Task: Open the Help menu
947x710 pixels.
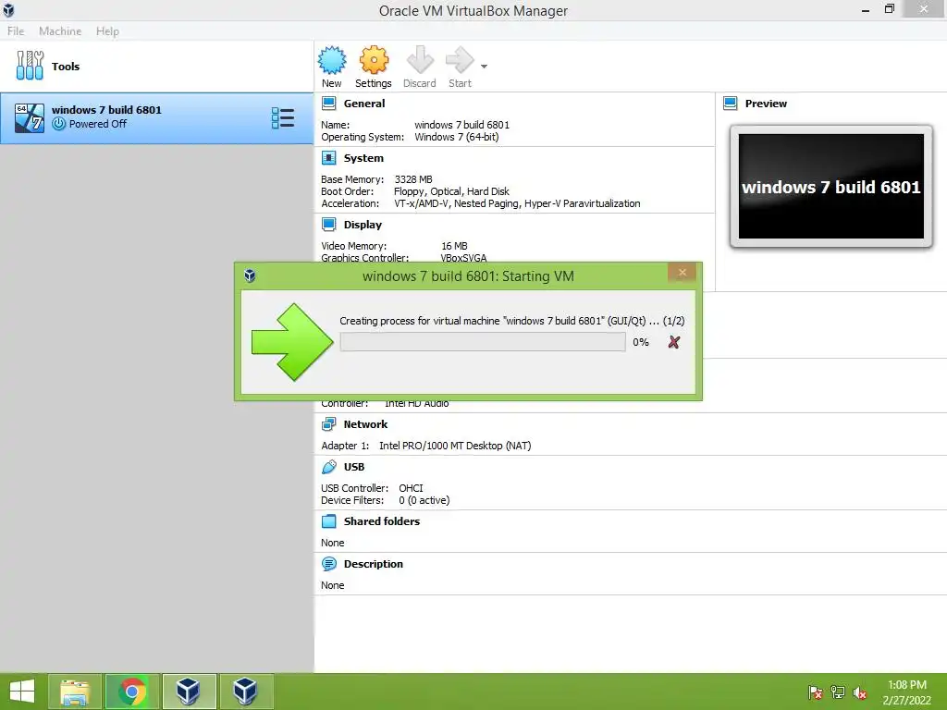Action: point(107,31)
